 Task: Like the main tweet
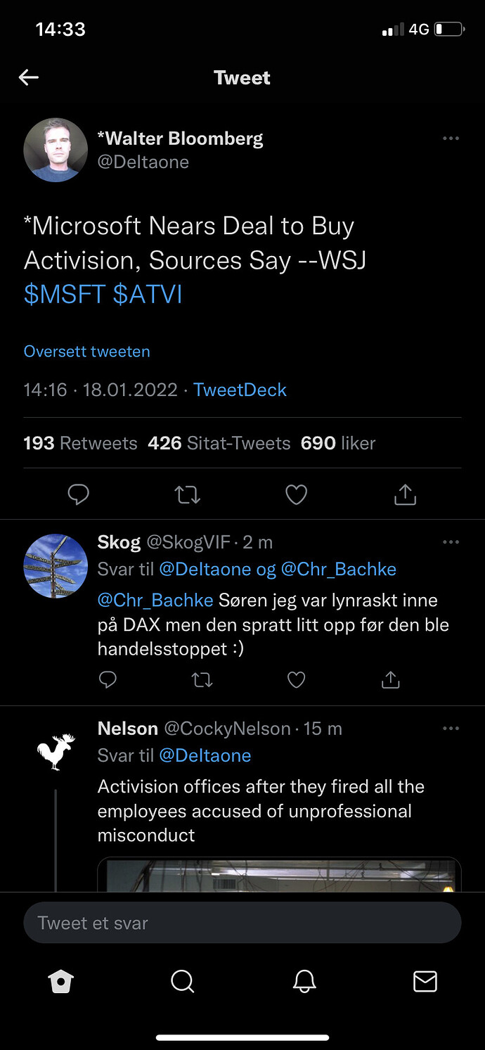coord(296,495)
